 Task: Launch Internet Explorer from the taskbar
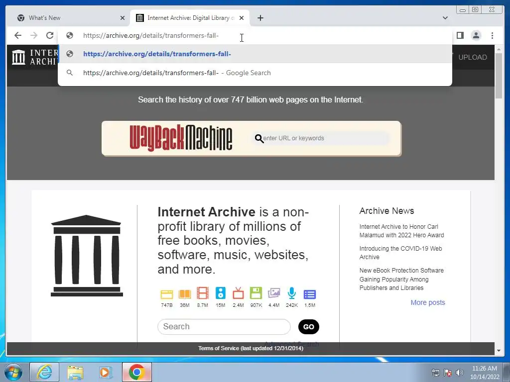pyautogui.click(x=44, y=372)
